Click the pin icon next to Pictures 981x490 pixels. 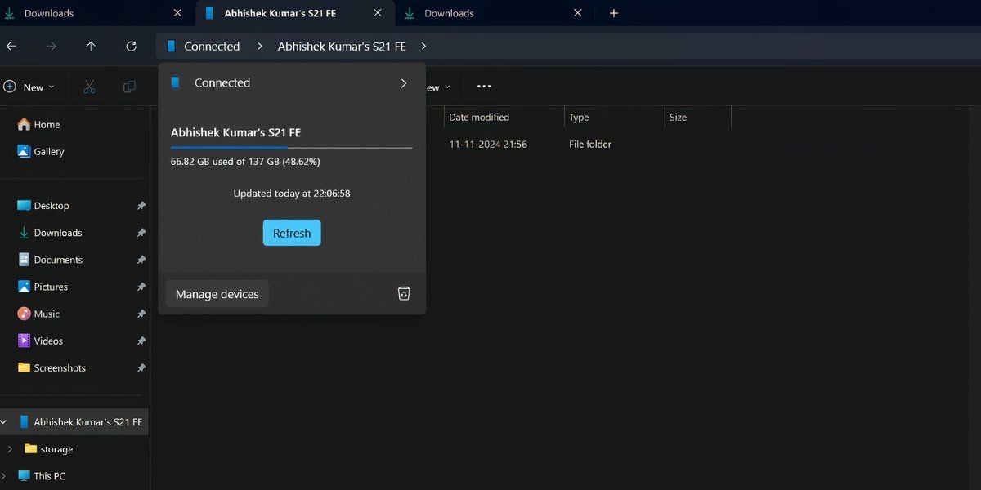click(x=141, y=287)
